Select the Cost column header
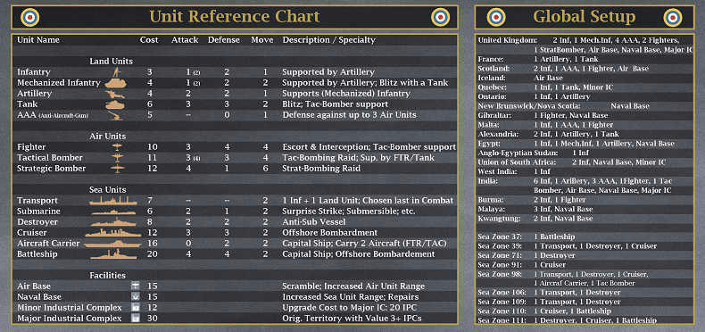Image resolution: width=705 pixels, height=332 pixels. point(149,40)
